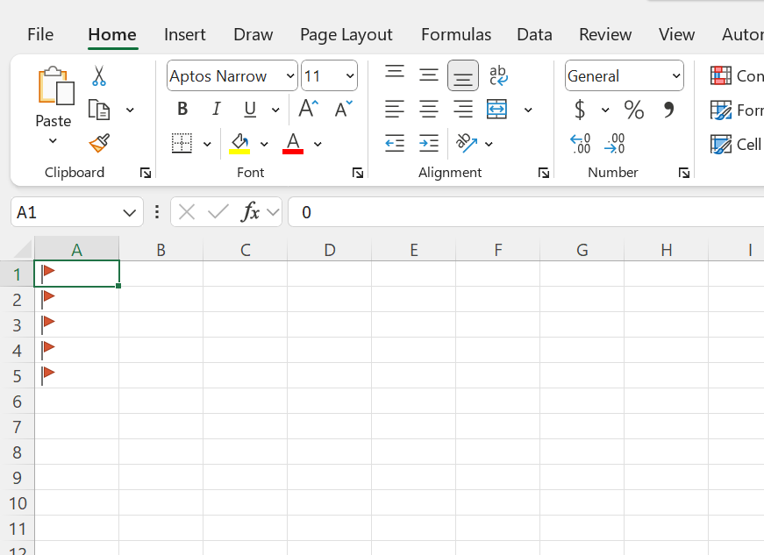Toggle Bottom Align button

click(x=463, y=75)
